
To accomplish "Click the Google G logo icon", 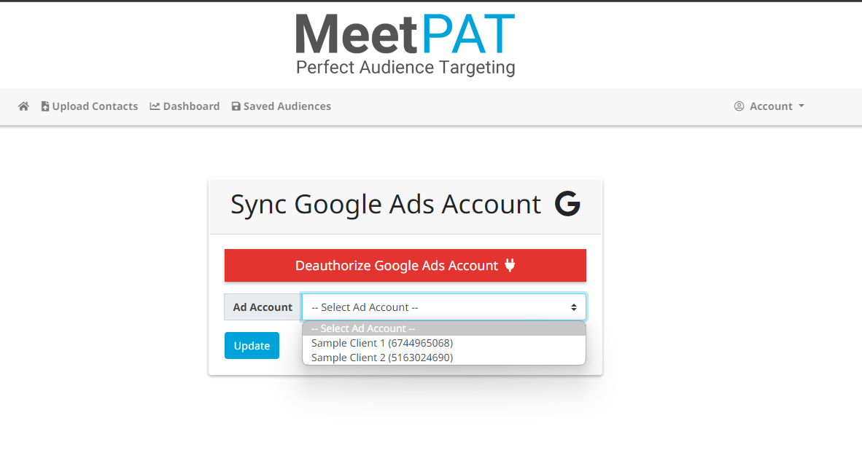I will click(567, 205).
